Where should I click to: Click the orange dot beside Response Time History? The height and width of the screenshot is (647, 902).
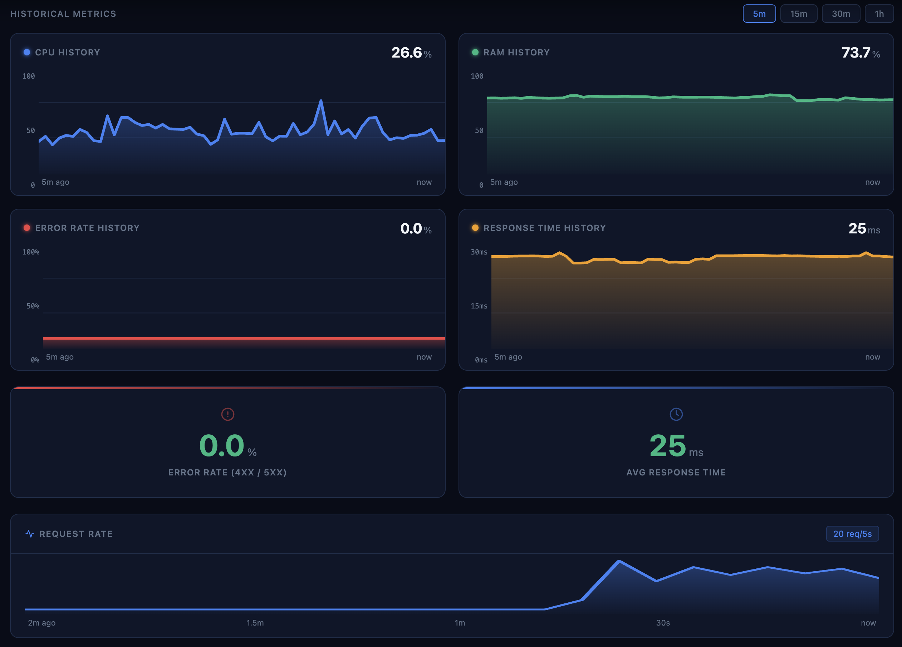point(475,228)
